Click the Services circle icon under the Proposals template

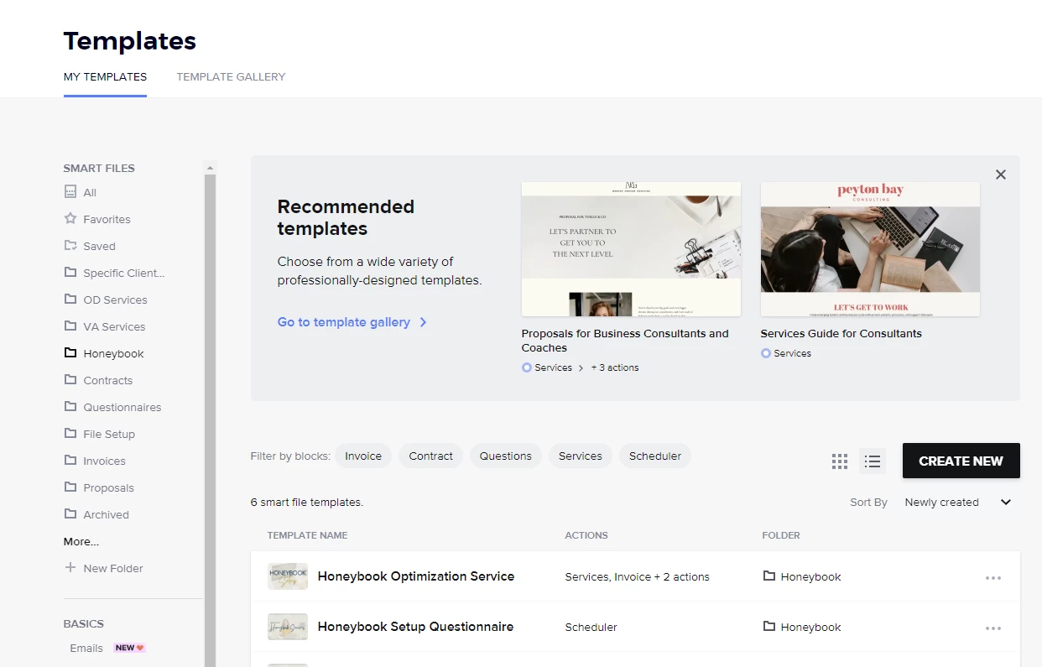pyautogui.click(x=527, y=367)
